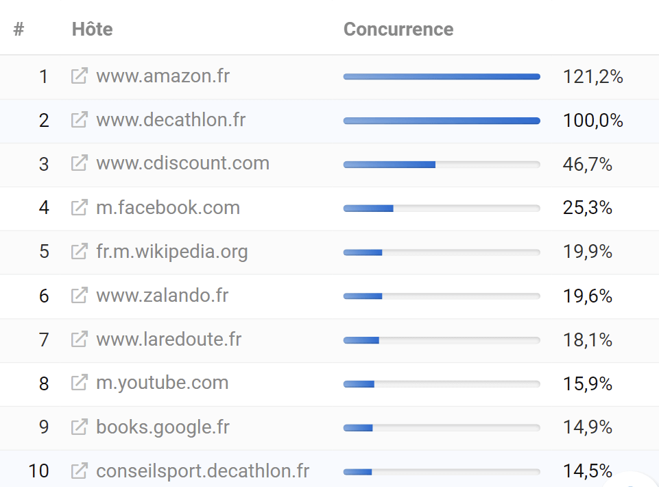Open external link icon for m.facebook.com
The height and width of the screenshot is (487, 659).
coord(80,207)
